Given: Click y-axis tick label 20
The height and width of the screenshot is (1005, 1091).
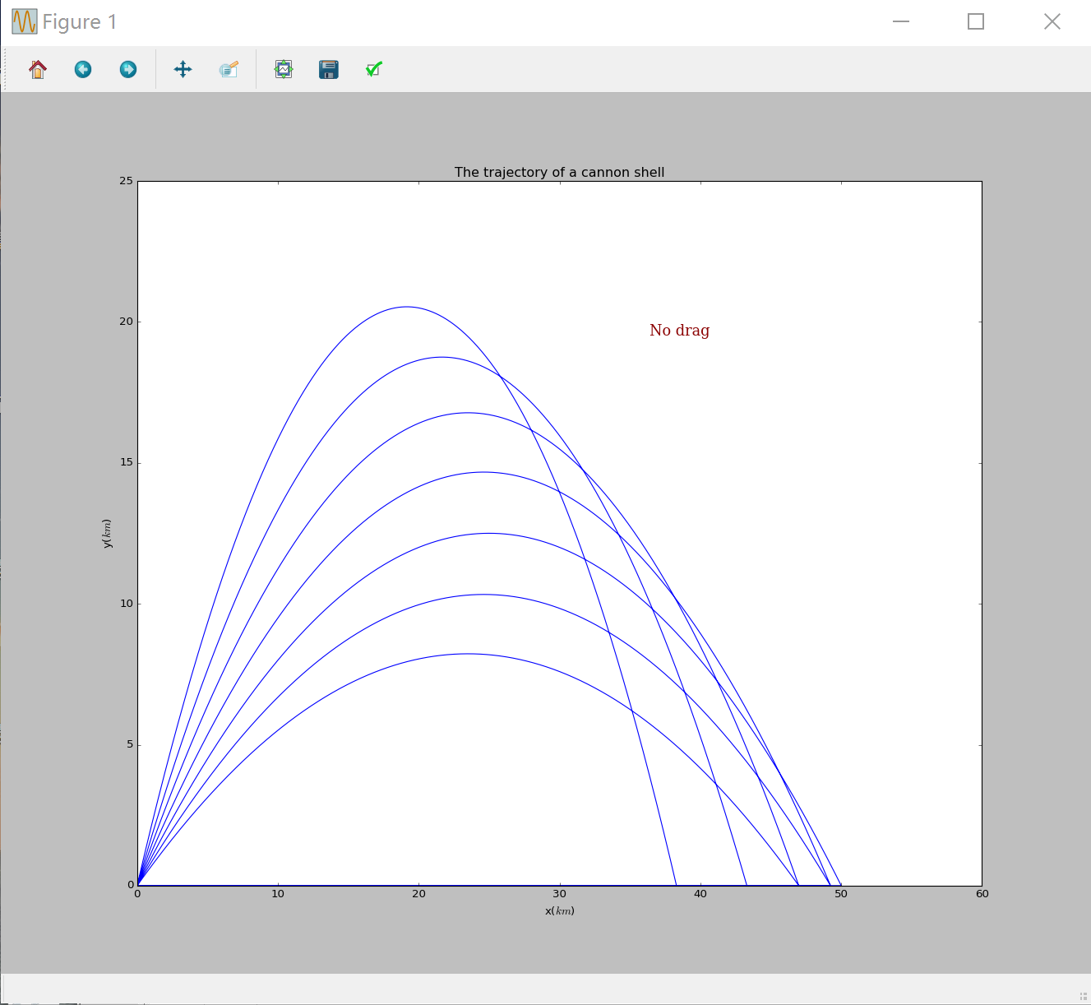Looking at the screenshot, I should (x=127, y=322).
